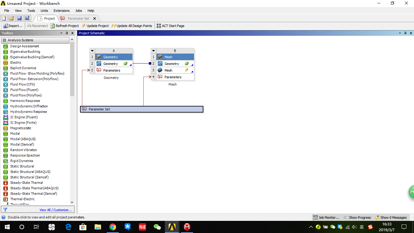Select the Parameter Set bar
Image resolution: width=414 pixels, height=233 pixels.
[142, 109]
